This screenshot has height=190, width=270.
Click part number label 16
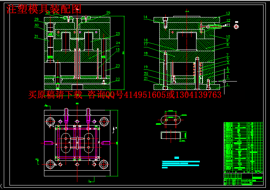click(x=146, y=40)
